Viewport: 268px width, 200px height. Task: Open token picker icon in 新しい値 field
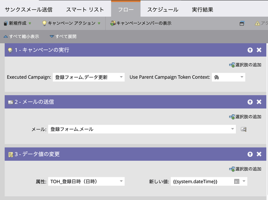coord(237,181)
